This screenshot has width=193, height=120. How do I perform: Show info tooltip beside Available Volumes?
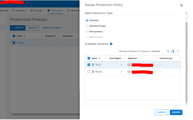pos(111,44)
